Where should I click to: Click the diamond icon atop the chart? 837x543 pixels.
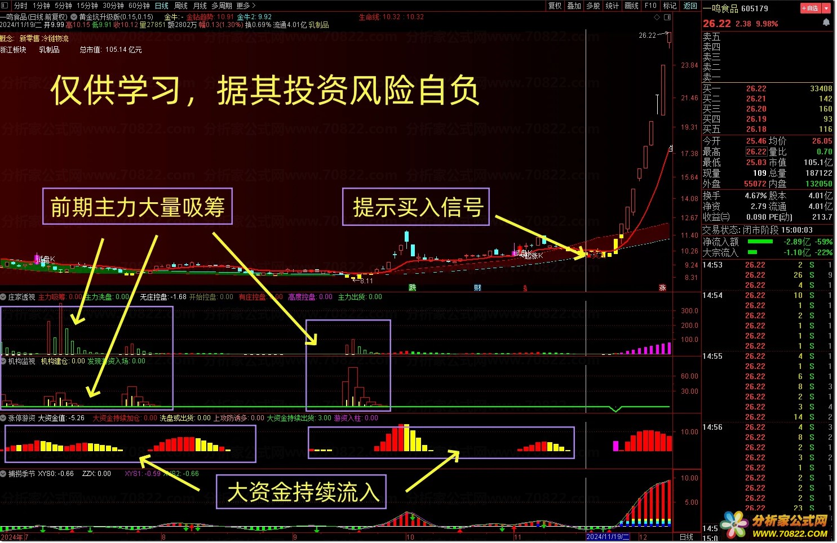point(657,18)
